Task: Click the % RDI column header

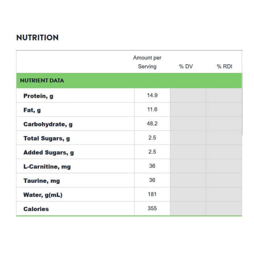Action: [224, 66]
